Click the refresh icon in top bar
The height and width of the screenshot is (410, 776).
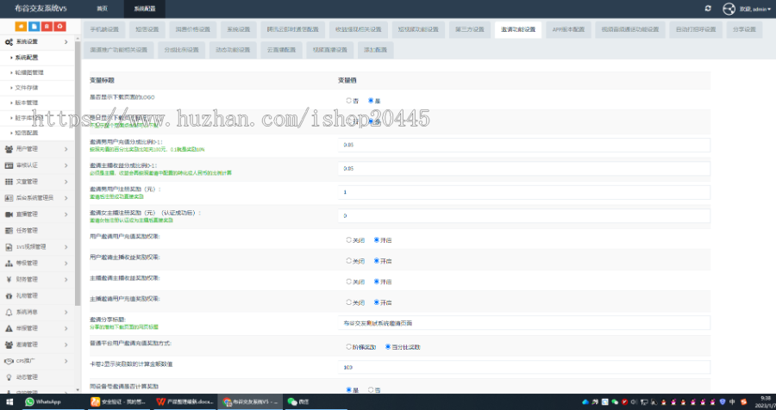[x=708, y=9]
